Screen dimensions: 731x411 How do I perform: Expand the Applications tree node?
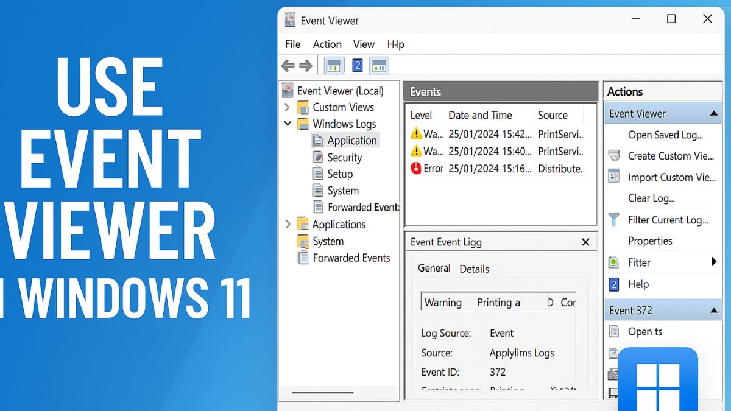pyautogui.click(x=288, y=224)
